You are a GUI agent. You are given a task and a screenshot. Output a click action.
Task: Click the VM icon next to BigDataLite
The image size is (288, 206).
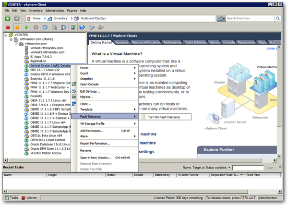click(26, 61)
